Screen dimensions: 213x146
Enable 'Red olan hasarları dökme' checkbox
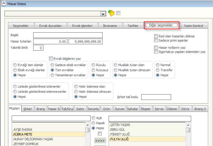[156, 36]
